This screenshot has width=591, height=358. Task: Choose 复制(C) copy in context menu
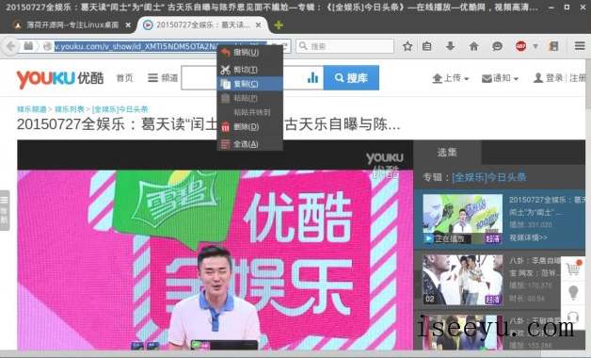[x=249, y=84]
